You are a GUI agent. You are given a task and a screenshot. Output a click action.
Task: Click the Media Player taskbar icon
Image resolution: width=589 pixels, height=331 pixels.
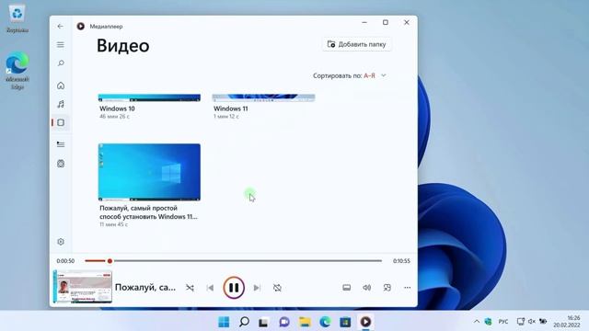[365, 322]
